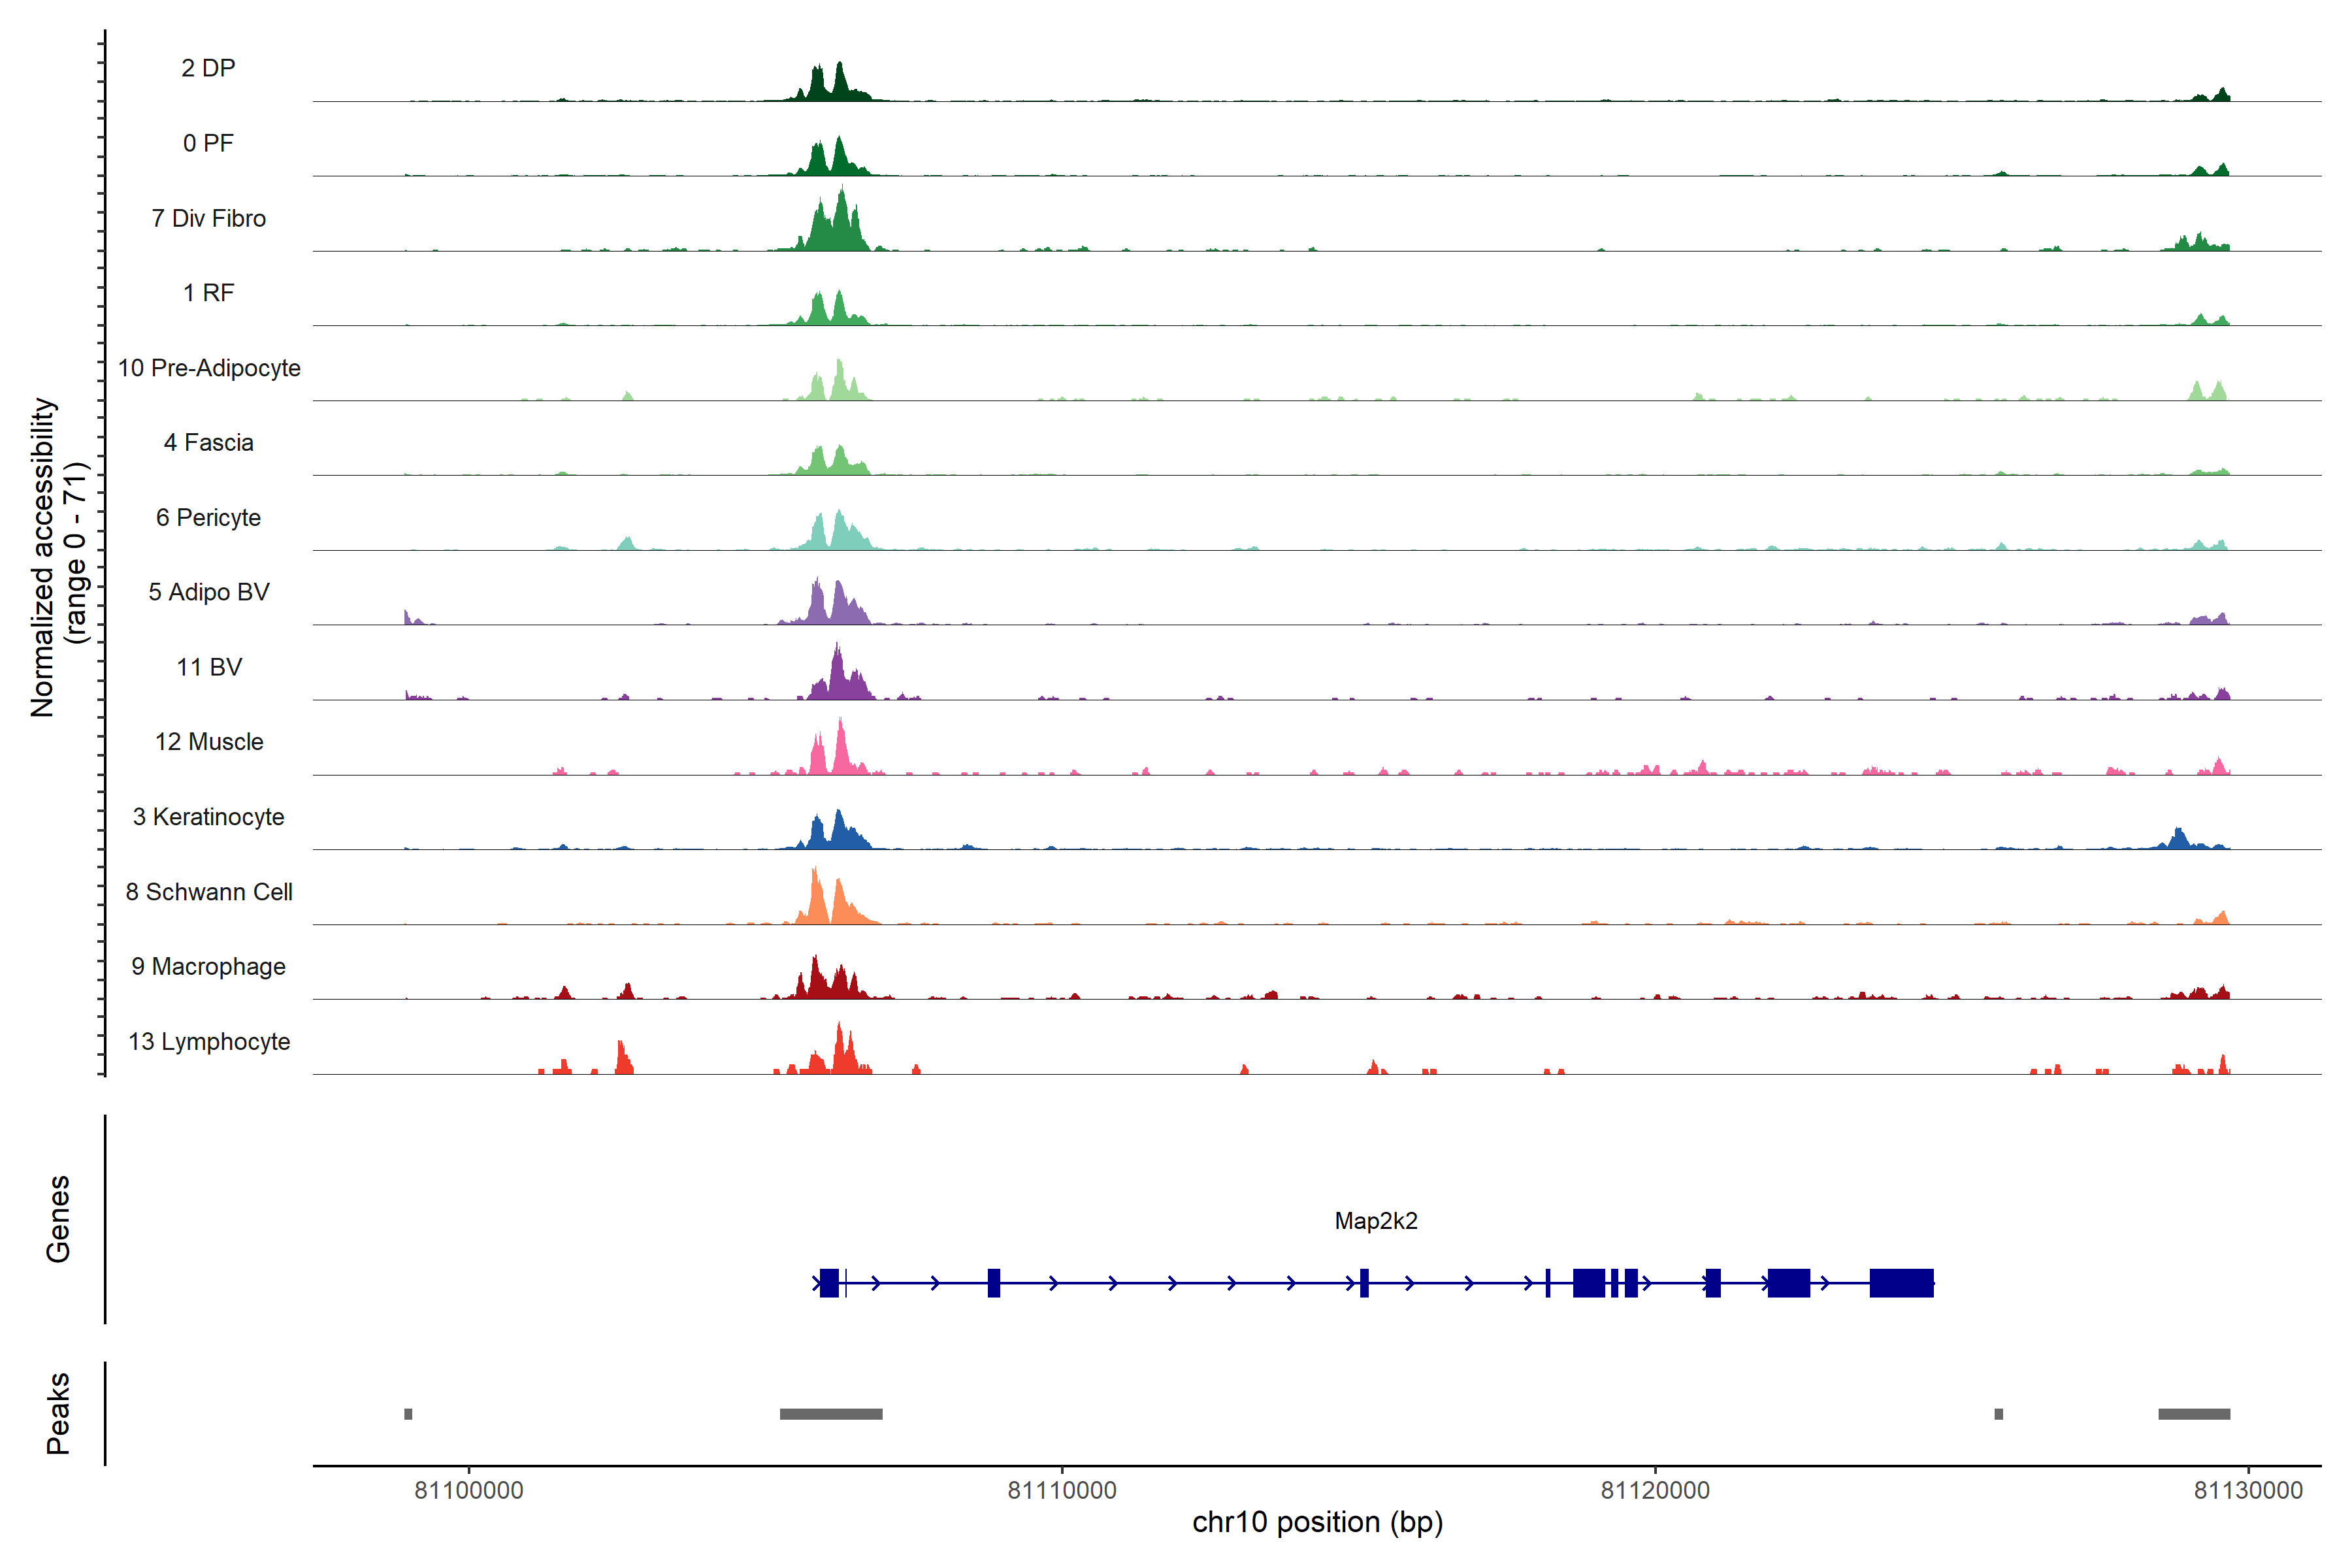Click the 9 Macrophage track label

[x=208, y=967]
